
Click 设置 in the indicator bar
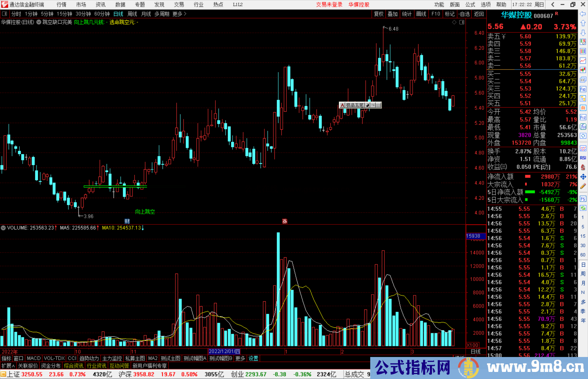(253, 358)
